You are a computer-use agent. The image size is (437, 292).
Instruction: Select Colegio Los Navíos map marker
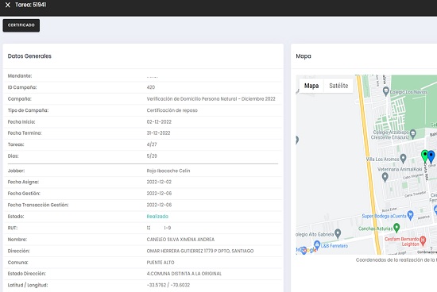click(x=385, y=91)
